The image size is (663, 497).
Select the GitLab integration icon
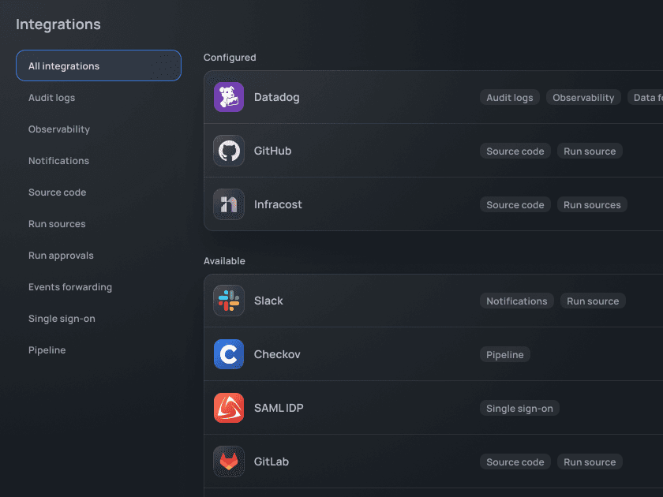point(228,461)
